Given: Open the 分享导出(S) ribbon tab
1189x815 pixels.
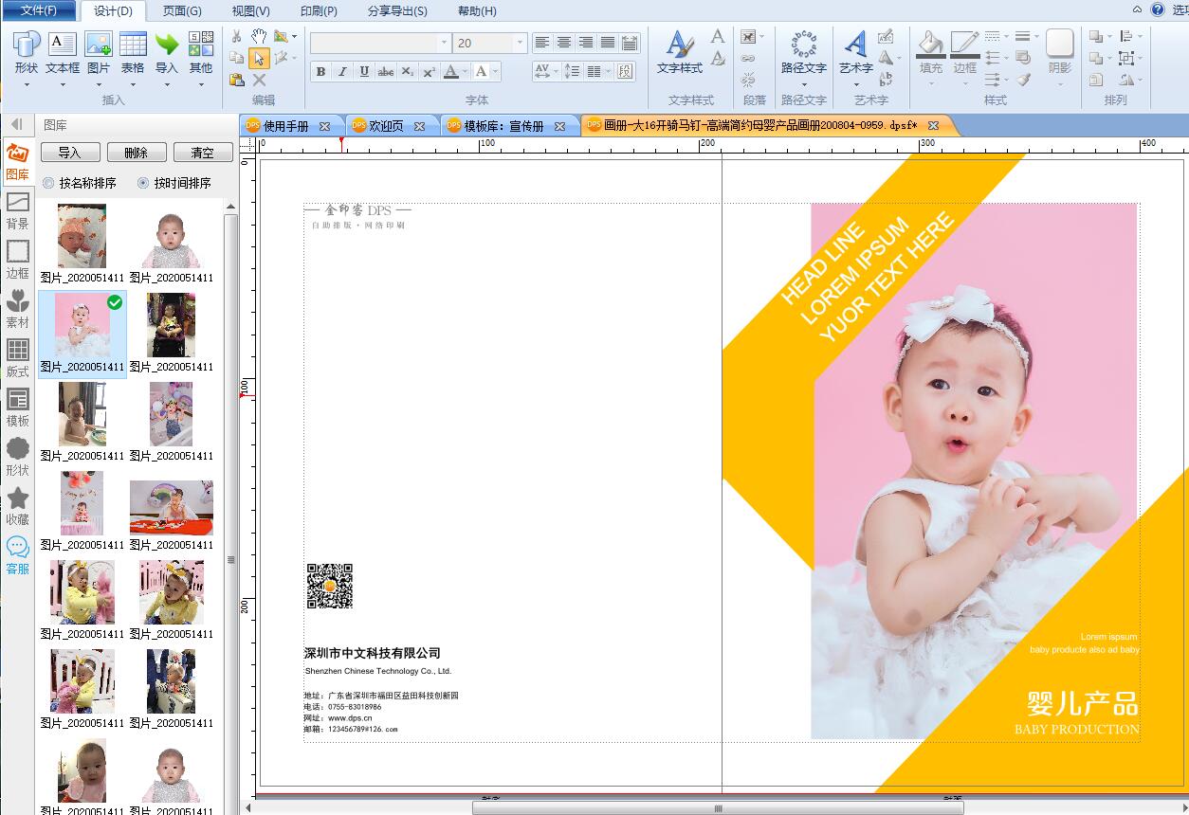Looking at the screenshot, I should pyautogui.click(x=397, y=11).
